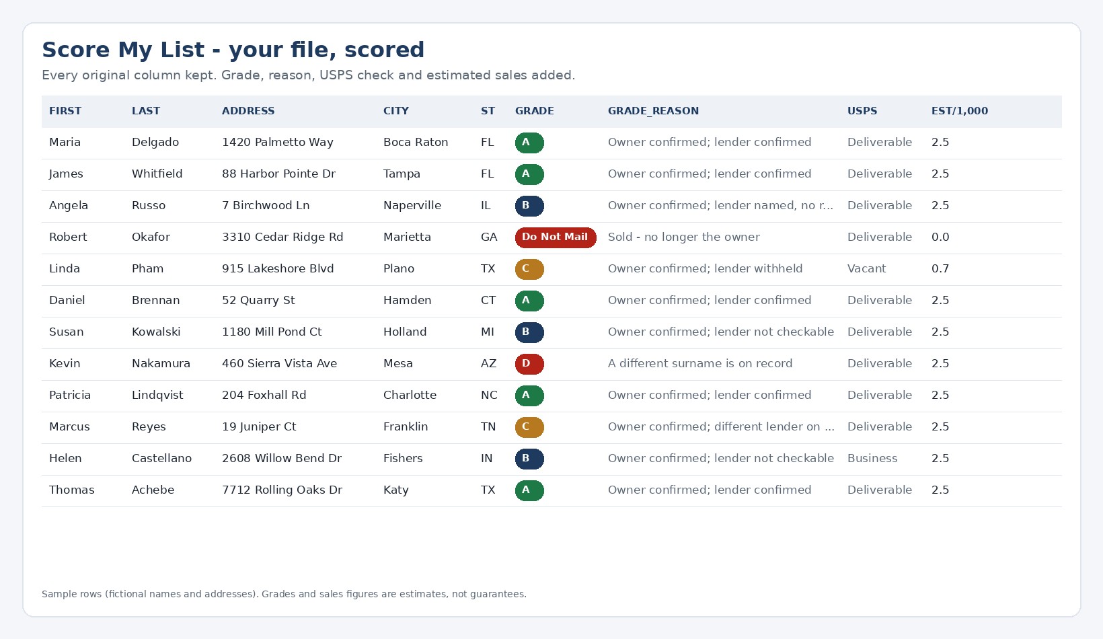
Task: Click Thomas Achebe's A grade badge
Action: coord(529,490)
